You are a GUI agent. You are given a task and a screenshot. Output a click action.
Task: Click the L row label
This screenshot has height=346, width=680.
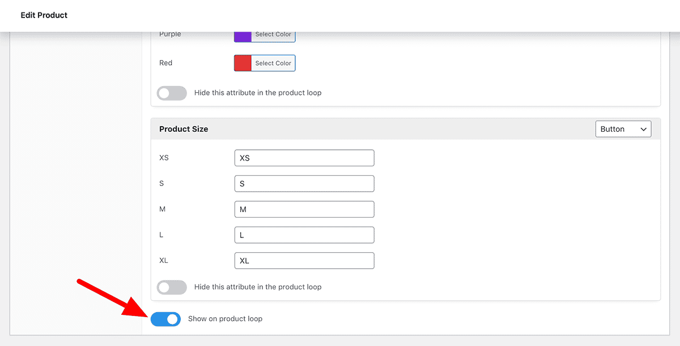point(161,235)
